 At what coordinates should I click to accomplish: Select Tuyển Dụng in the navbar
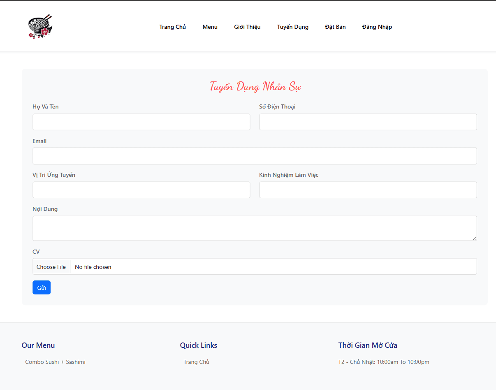pyautogui.click(x=292, y=27)
